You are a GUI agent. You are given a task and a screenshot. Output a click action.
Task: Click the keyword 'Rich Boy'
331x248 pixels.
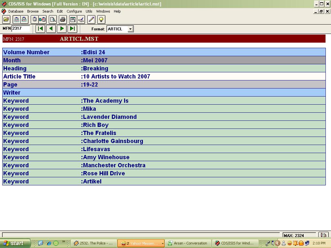click(96, 125)
